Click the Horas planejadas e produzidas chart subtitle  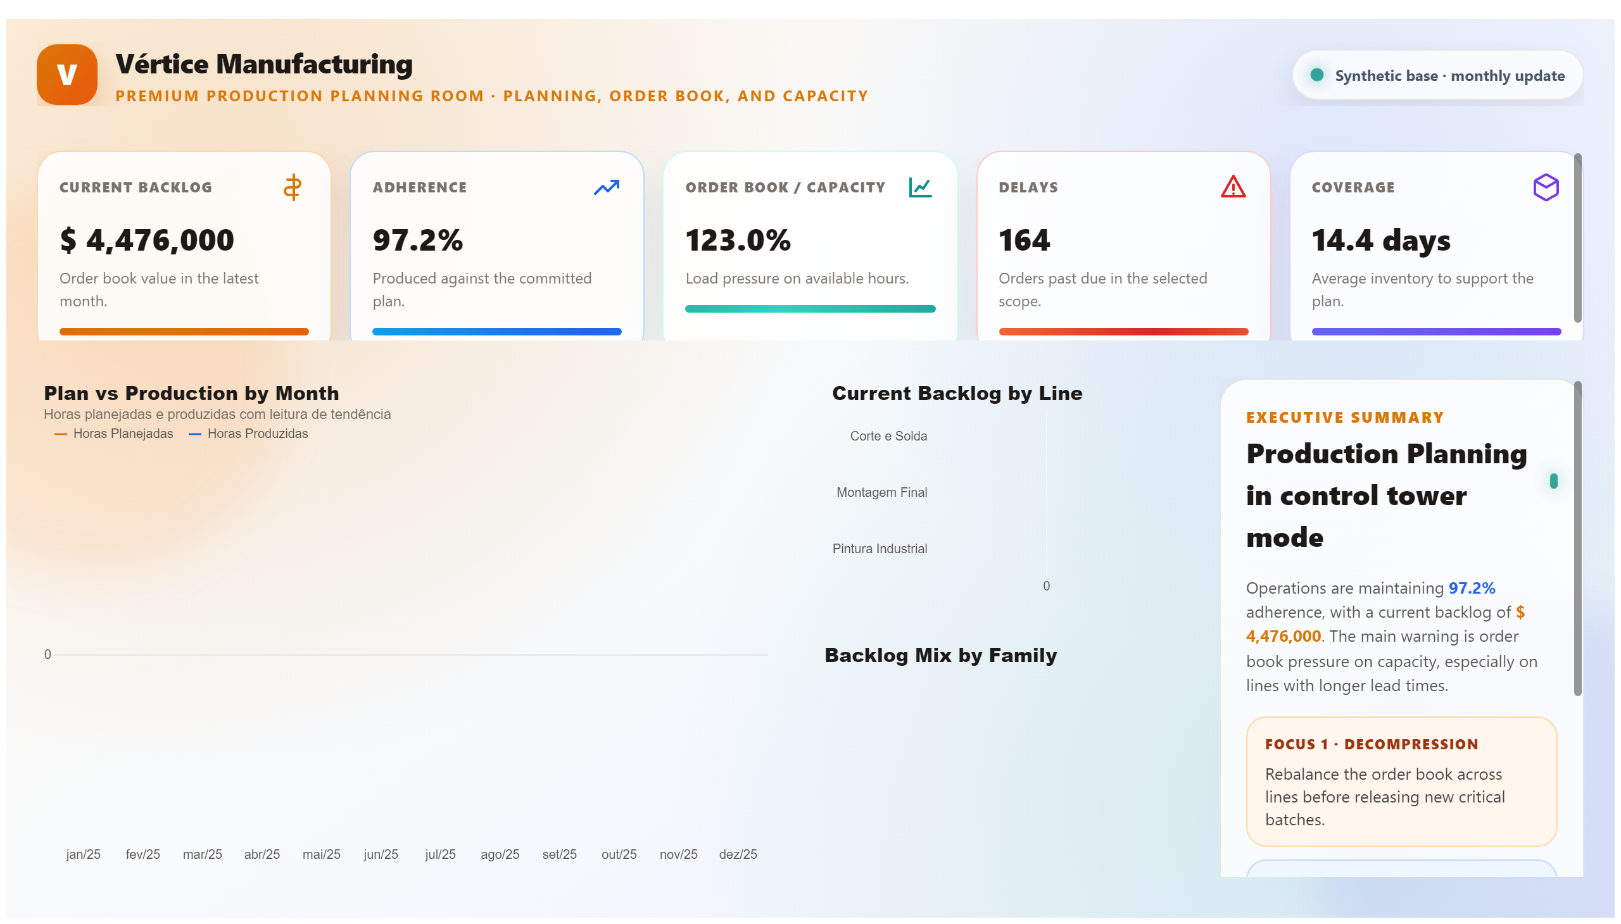click(x=217, y=415)
